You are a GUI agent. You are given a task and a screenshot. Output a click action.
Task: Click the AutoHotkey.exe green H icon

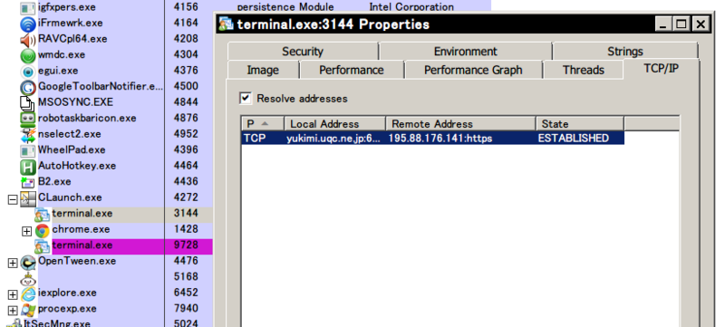pos(28,167)
